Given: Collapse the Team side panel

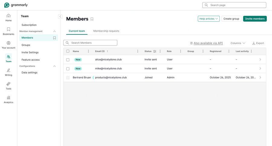Looking at the screenshot, I should [x=60, y=17].
